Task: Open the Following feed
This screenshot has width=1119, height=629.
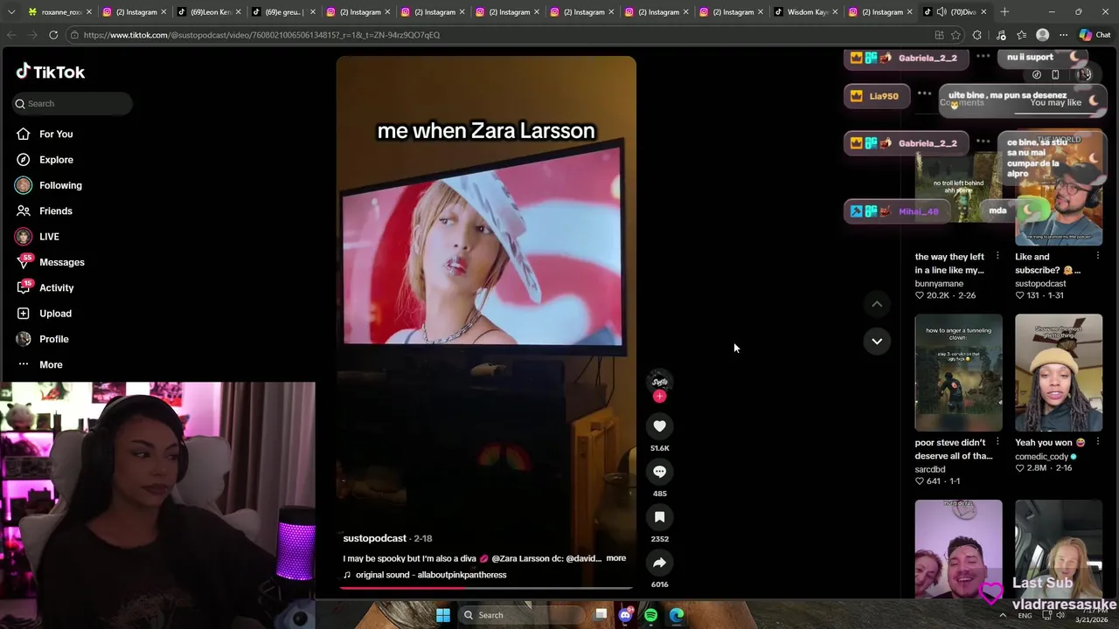Action: coord(60,185)
